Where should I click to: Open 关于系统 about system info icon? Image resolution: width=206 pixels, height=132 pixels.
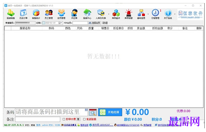tap(168, 14)
